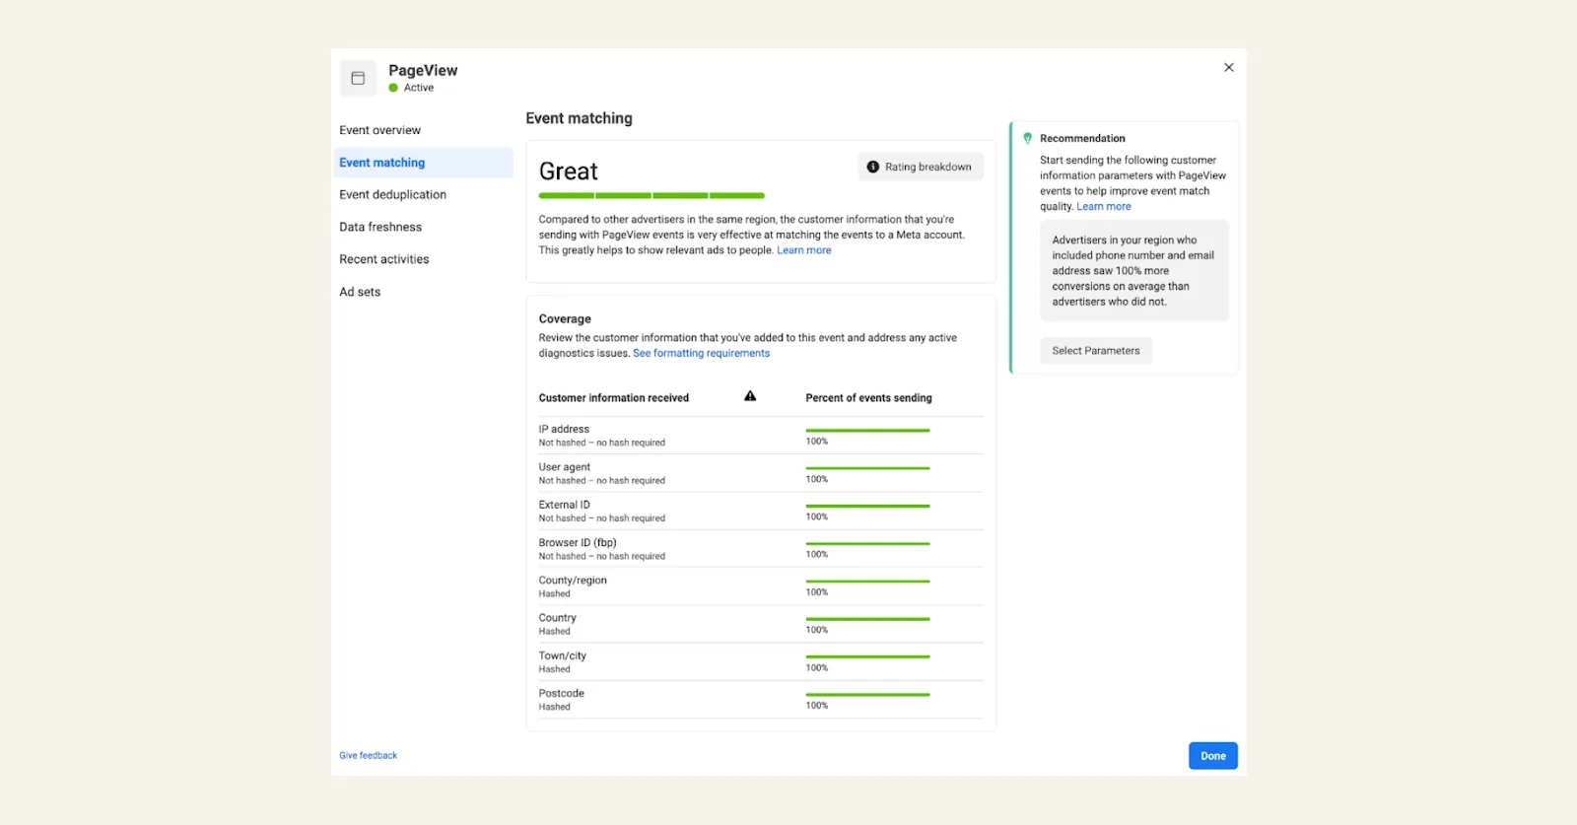This screenshot has width=1577, height=825.
Task: Click Learn more in the Recommendation panel
Action: (1104, 207)
